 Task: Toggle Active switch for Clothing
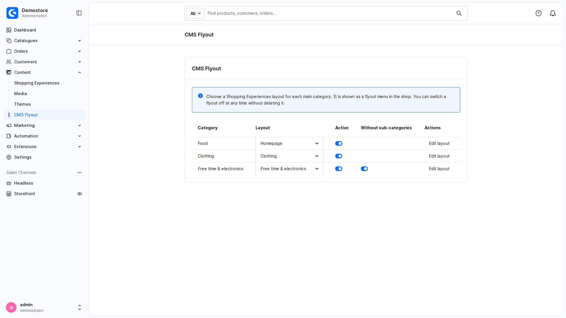[x=339, y=156]
